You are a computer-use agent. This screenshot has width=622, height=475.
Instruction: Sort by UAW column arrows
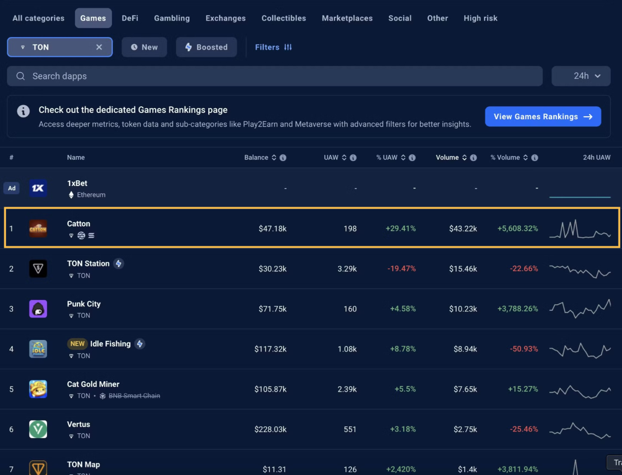pyautogui.click(x=344, y=157)
